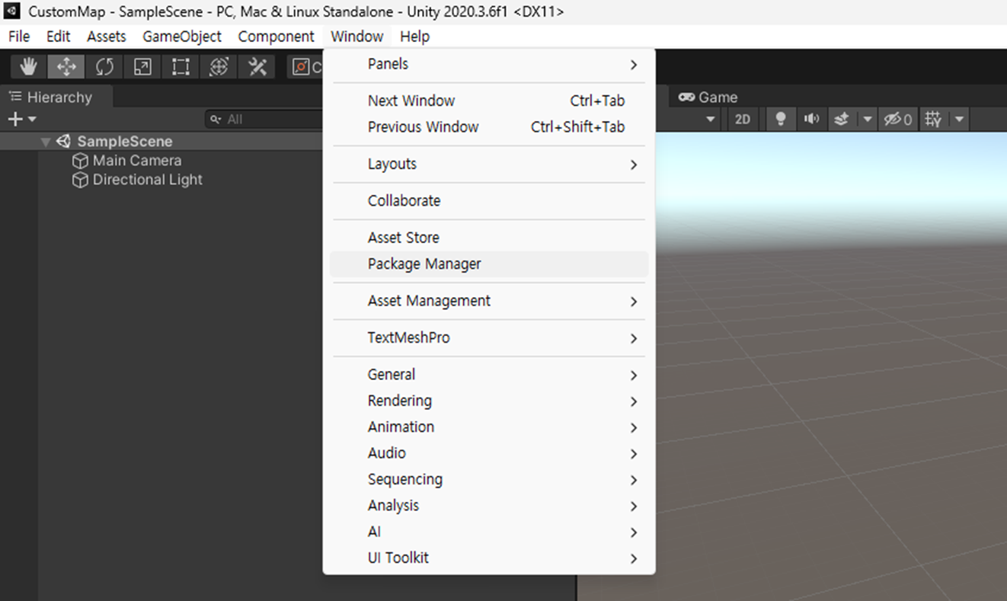Select the Rect Transform tool
Screen dimensions: 1007x601
tap(181, 67)
